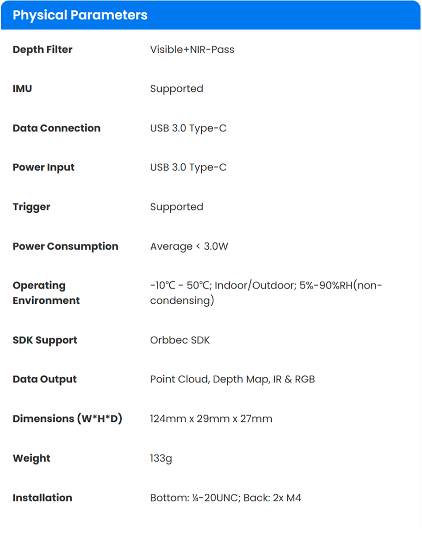Click the 133g weight value

161,459
